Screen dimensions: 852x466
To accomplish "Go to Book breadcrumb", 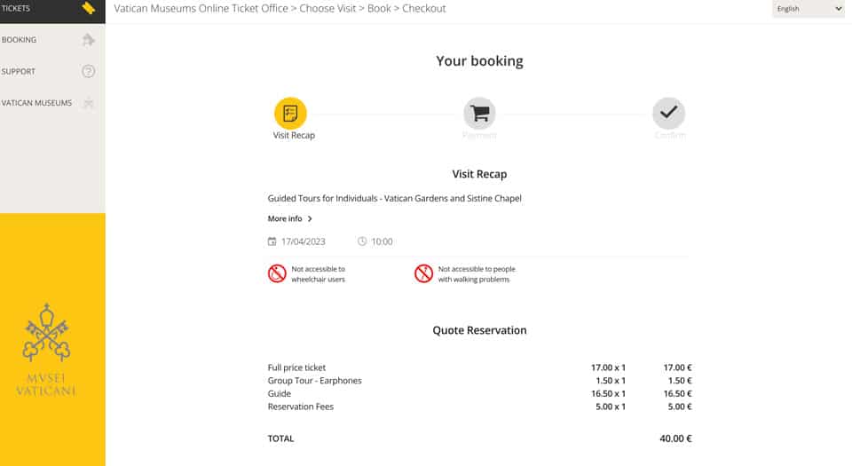I will pos(379,9).
